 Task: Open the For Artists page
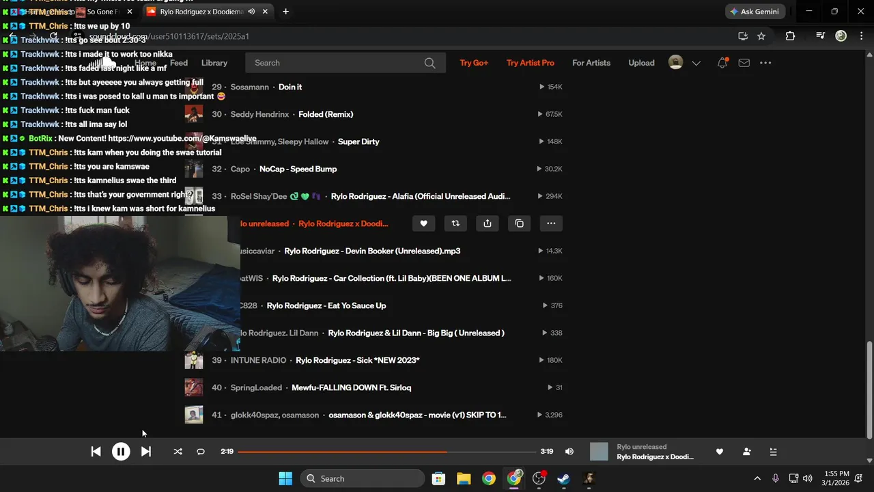[x=591, y=63]
